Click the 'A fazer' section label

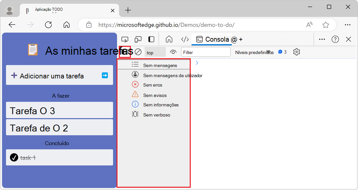pyautogui.click(x=61, y=96)
